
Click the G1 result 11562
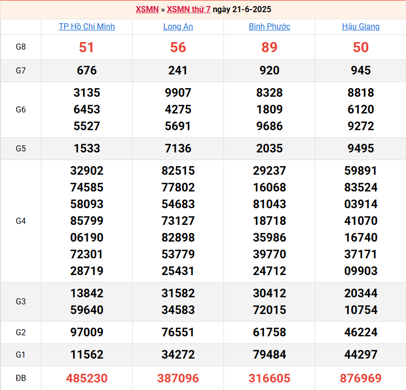[x=87, y=355]
